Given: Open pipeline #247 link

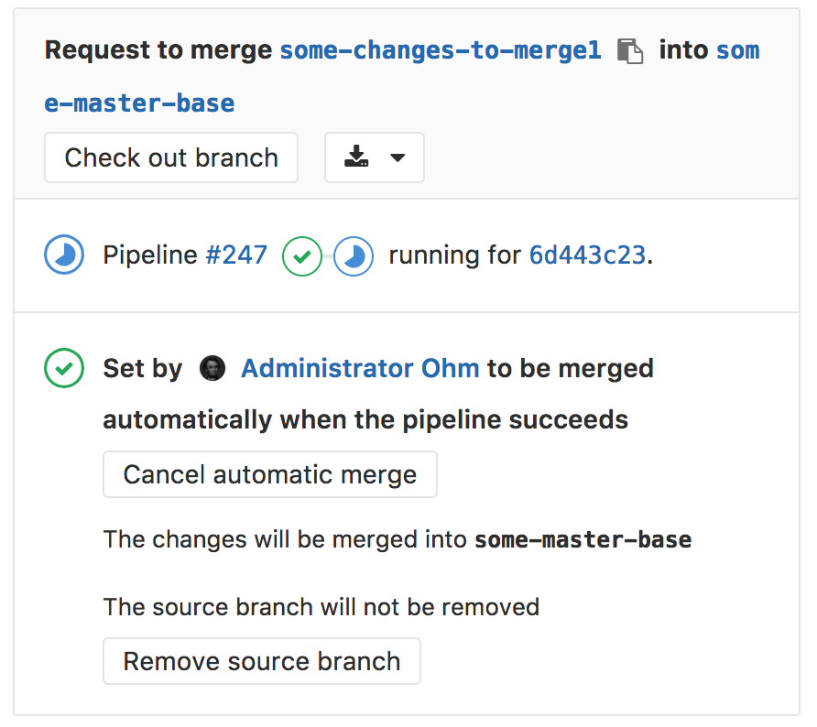Looking at the screenshot, I should [236, 255].
